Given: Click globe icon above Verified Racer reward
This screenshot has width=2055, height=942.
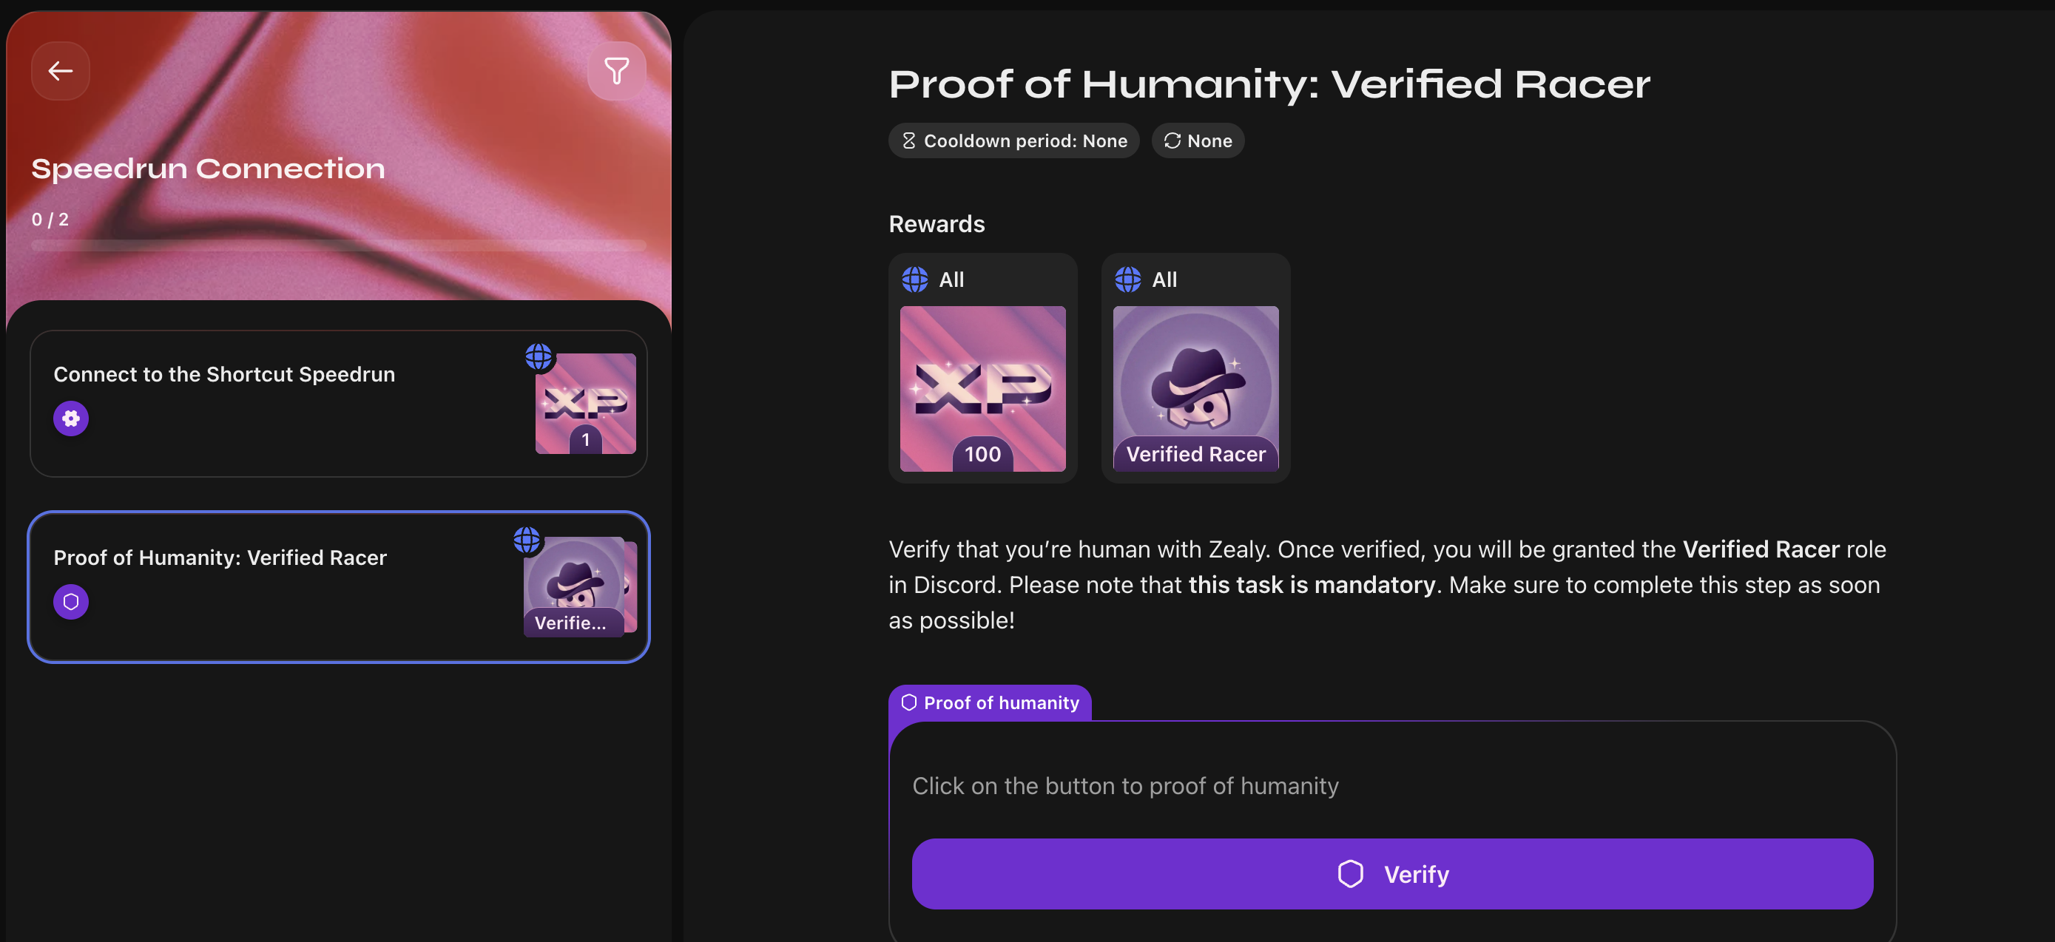Looking at the screenshot, I should click(1128, 279).
